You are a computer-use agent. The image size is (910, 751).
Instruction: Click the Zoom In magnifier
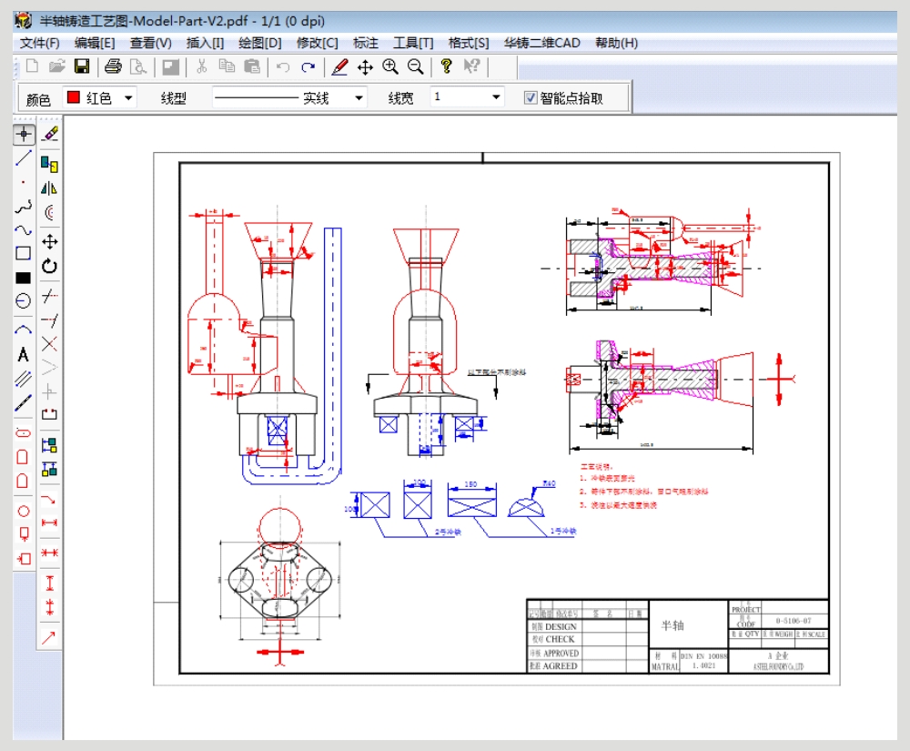(x=390, y=66)
